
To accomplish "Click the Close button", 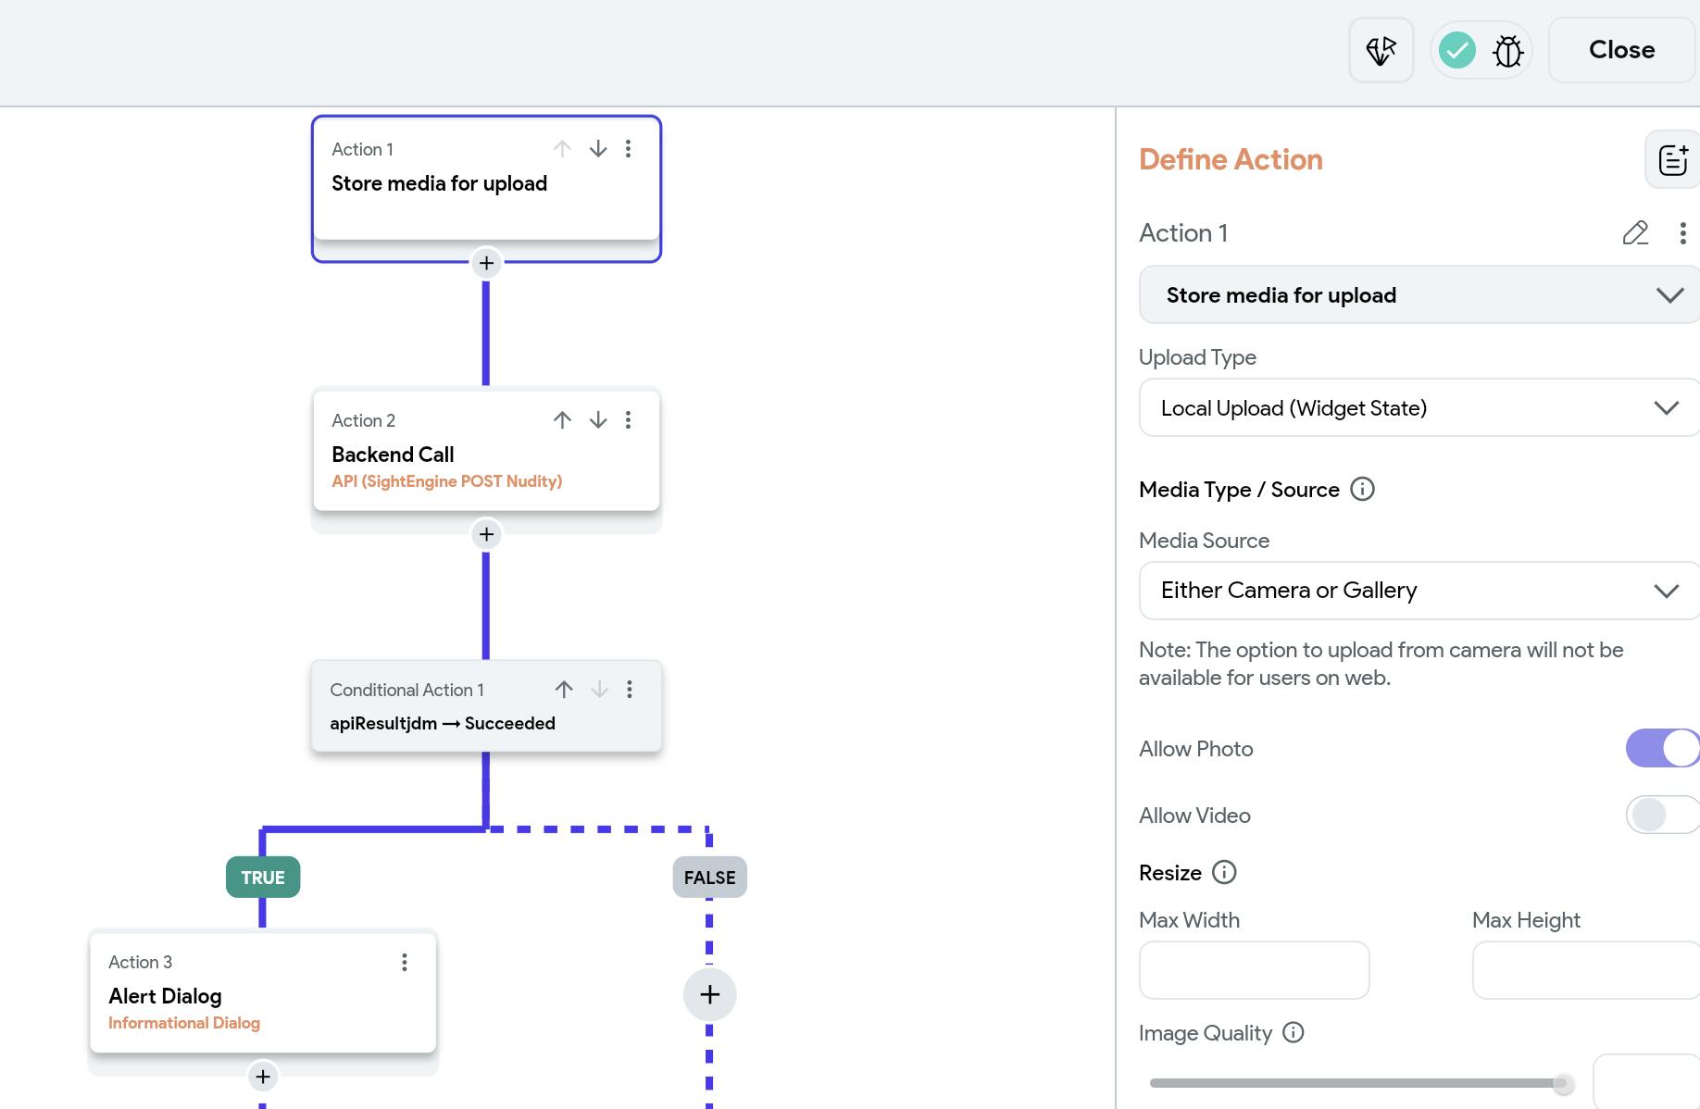I will click(x=1621, y=50).
